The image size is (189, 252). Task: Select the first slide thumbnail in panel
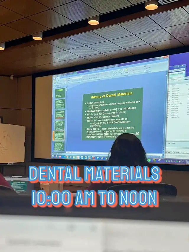(59, 93)
